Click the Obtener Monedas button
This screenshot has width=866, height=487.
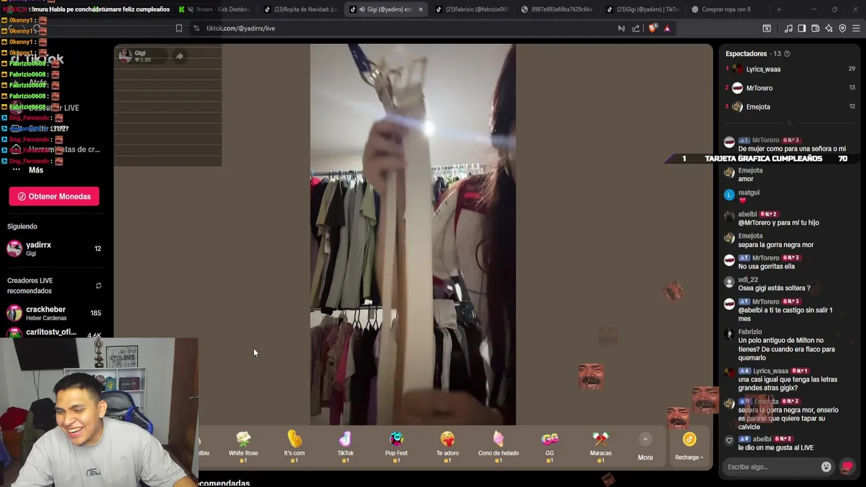point(54,196)
